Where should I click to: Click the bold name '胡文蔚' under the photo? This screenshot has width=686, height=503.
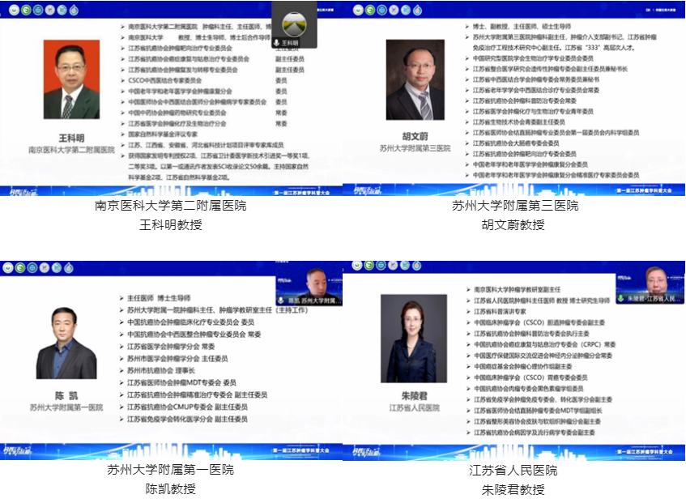415,136
